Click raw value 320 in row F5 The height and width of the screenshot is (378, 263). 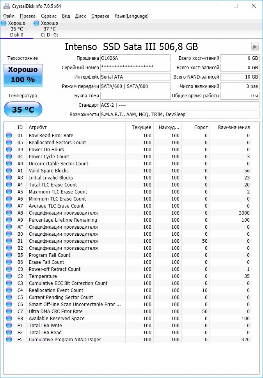[245, 339]
